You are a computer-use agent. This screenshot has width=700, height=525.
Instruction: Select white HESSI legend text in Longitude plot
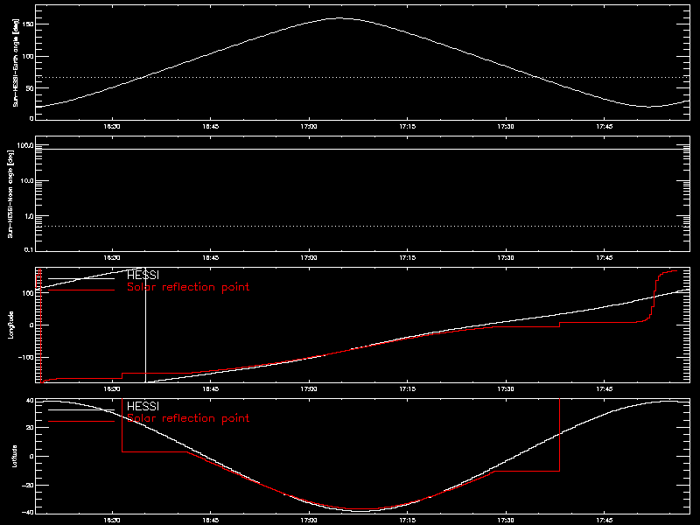[x=143, y=275]
